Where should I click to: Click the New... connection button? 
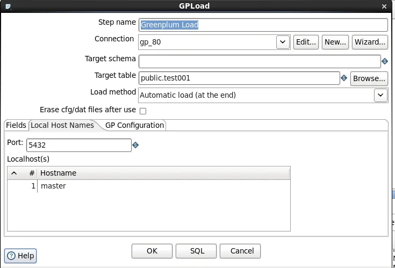click(x=335, y=42)
